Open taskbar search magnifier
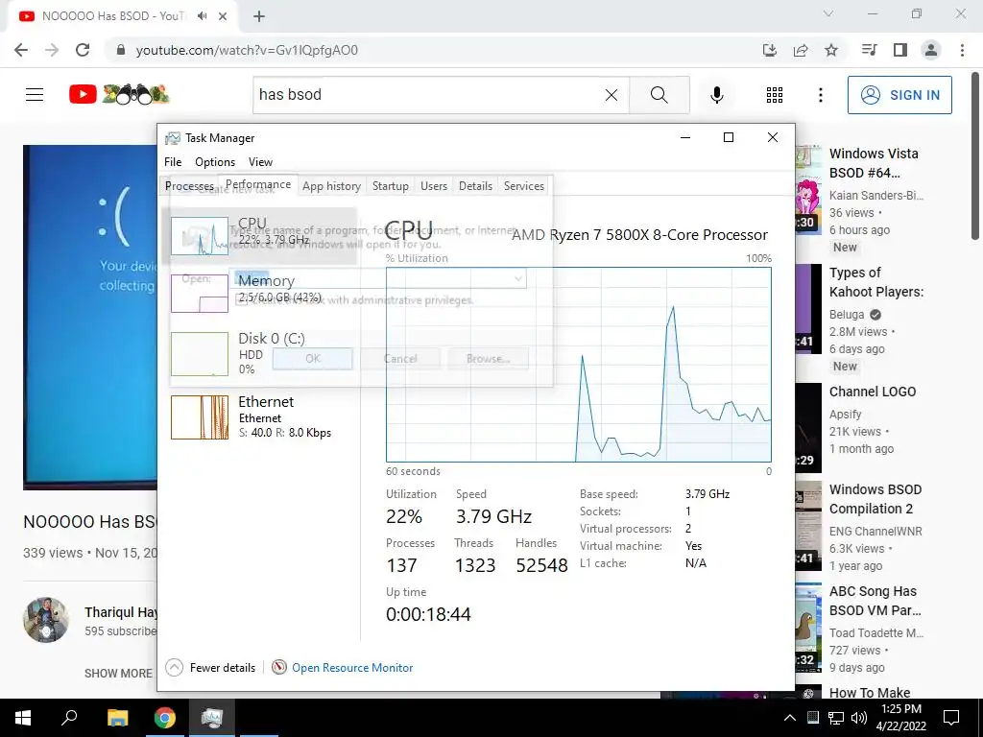 pos(69,718)
